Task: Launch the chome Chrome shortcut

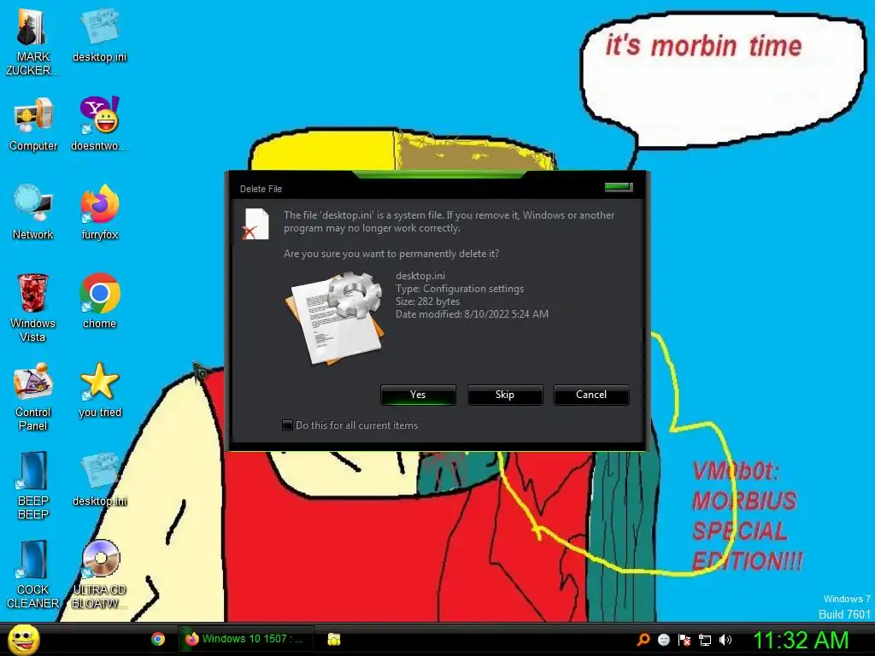Action: tap(99, 302)
